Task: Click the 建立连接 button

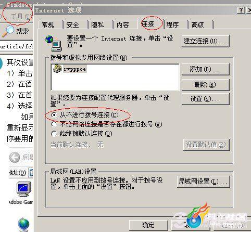Action: pos(206,41)
